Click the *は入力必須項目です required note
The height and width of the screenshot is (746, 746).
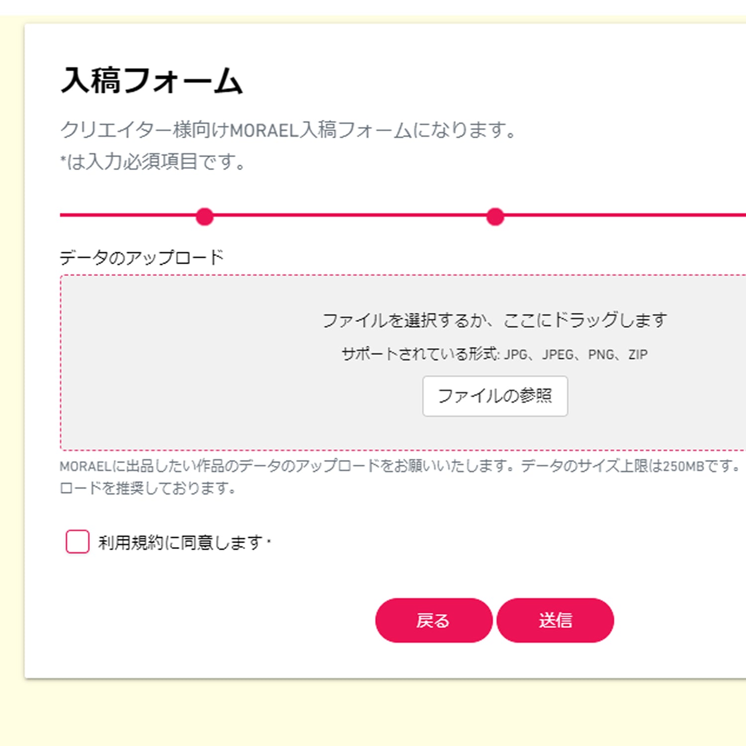pyautogui.click(x=153, y=162)
